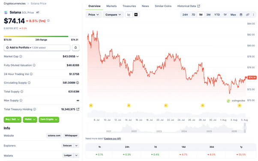Select the Max chart timeframe

233,15
